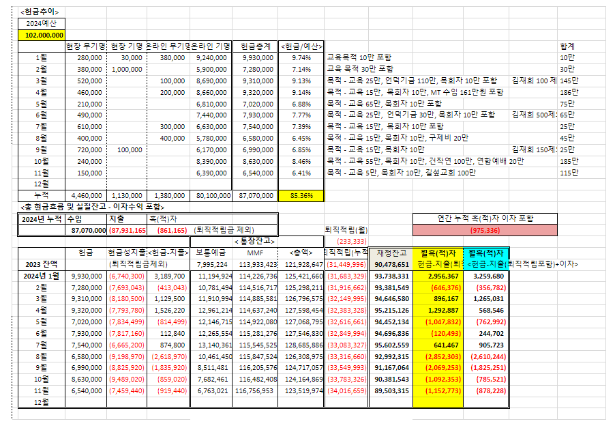Click the 7.14% ratio cell
Screen dimensions: 615x428
[301, 70]
